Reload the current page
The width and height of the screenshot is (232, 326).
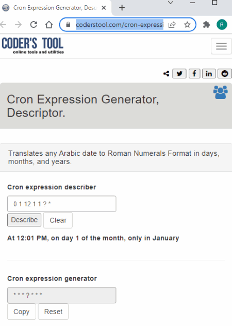tap(34, 25)
